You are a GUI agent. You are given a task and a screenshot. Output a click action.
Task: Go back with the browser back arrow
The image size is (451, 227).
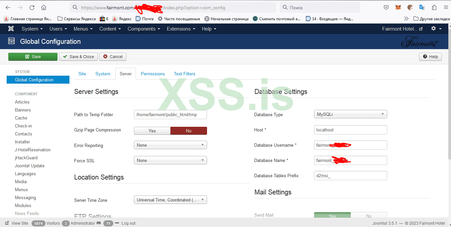coord(8,7)
